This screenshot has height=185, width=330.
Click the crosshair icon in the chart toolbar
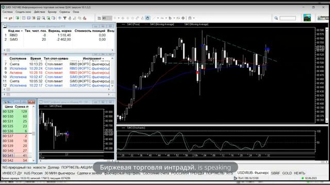(123, 18)
